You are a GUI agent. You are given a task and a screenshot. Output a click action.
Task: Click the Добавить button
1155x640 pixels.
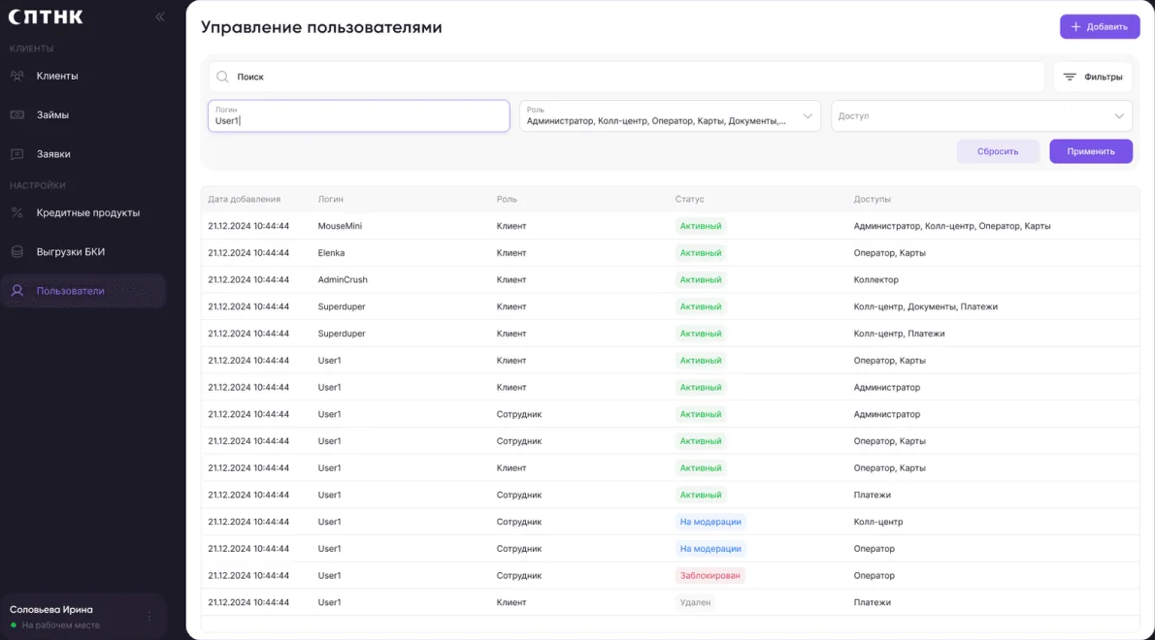coord(1100,26)
